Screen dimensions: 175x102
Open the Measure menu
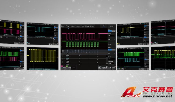tap(78, 26)
